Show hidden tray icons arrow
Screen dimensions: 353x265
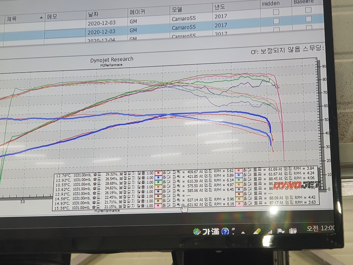(x=243, y=232)
